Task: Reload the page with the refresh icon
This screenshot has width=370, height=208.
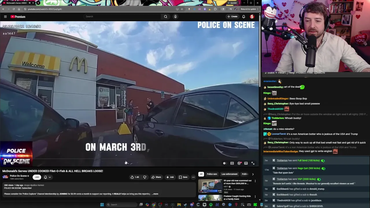Action: click(14, 9)
